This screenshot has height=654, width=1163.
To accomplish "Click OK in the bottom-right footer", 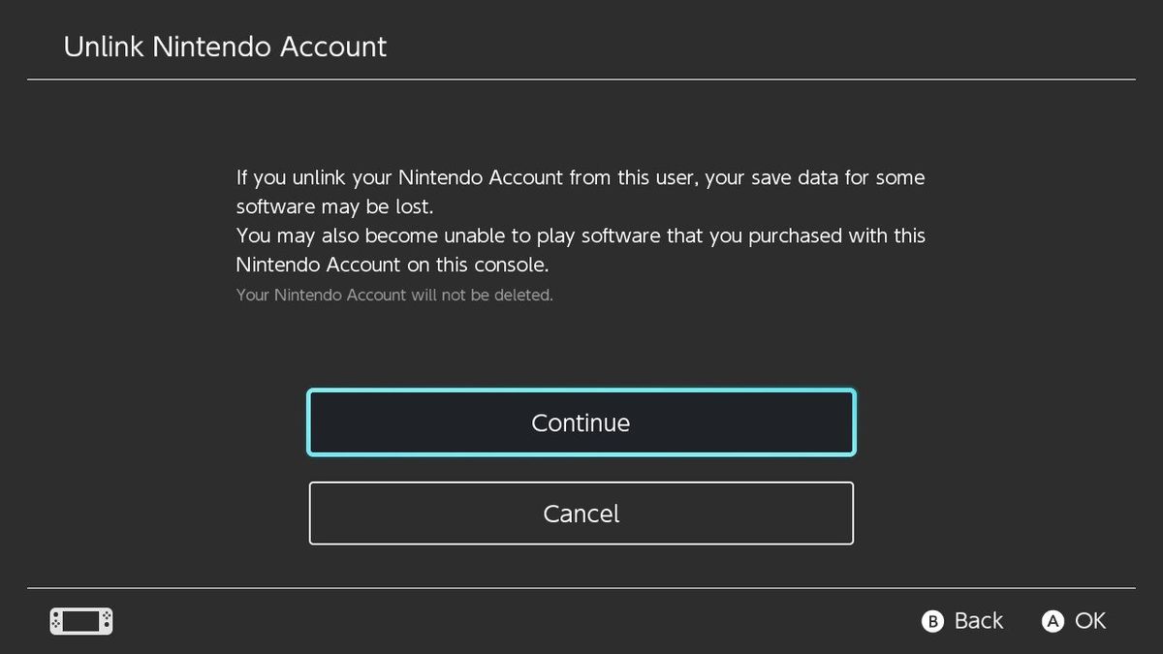I will 1095,621.
